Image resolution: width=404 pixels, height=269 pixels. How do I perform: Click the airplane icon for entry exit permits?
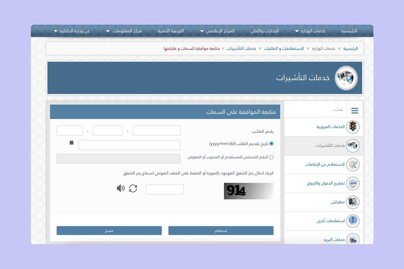click(x=353, y=184)
